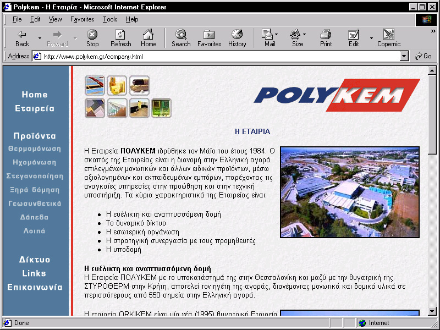Open the Links sidebar link

(x=34, y=273)
